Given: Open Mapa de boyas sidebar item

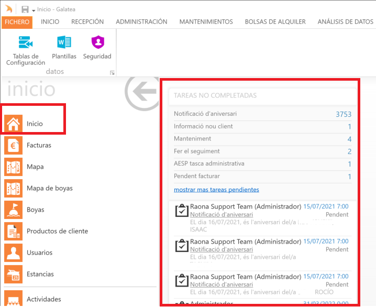Looking at the screenshot, I should (49, 188).
